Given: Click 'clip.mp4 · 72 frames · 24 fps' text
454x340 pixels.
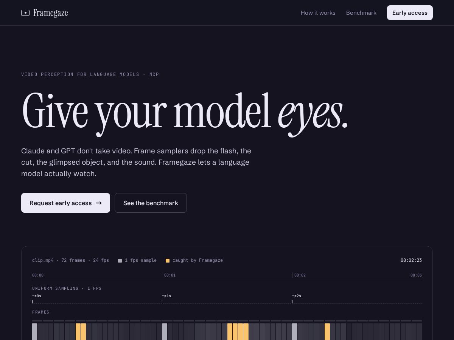Looking at the screenshot, I should [x=70, y=260].
